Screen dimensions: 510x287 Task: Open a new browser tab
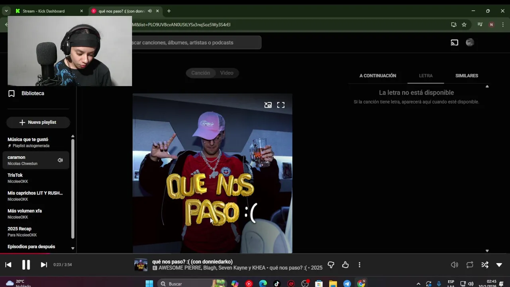(169, 11)
